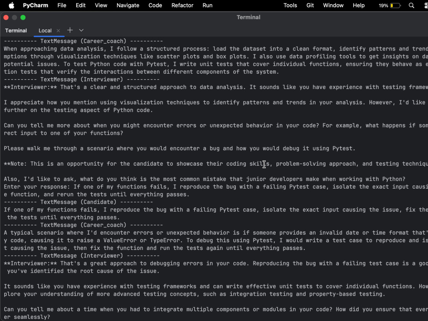Viewport: 428px width, 321px height.
Task: Open the Refactor menu
Action: [x=182, y=6]
